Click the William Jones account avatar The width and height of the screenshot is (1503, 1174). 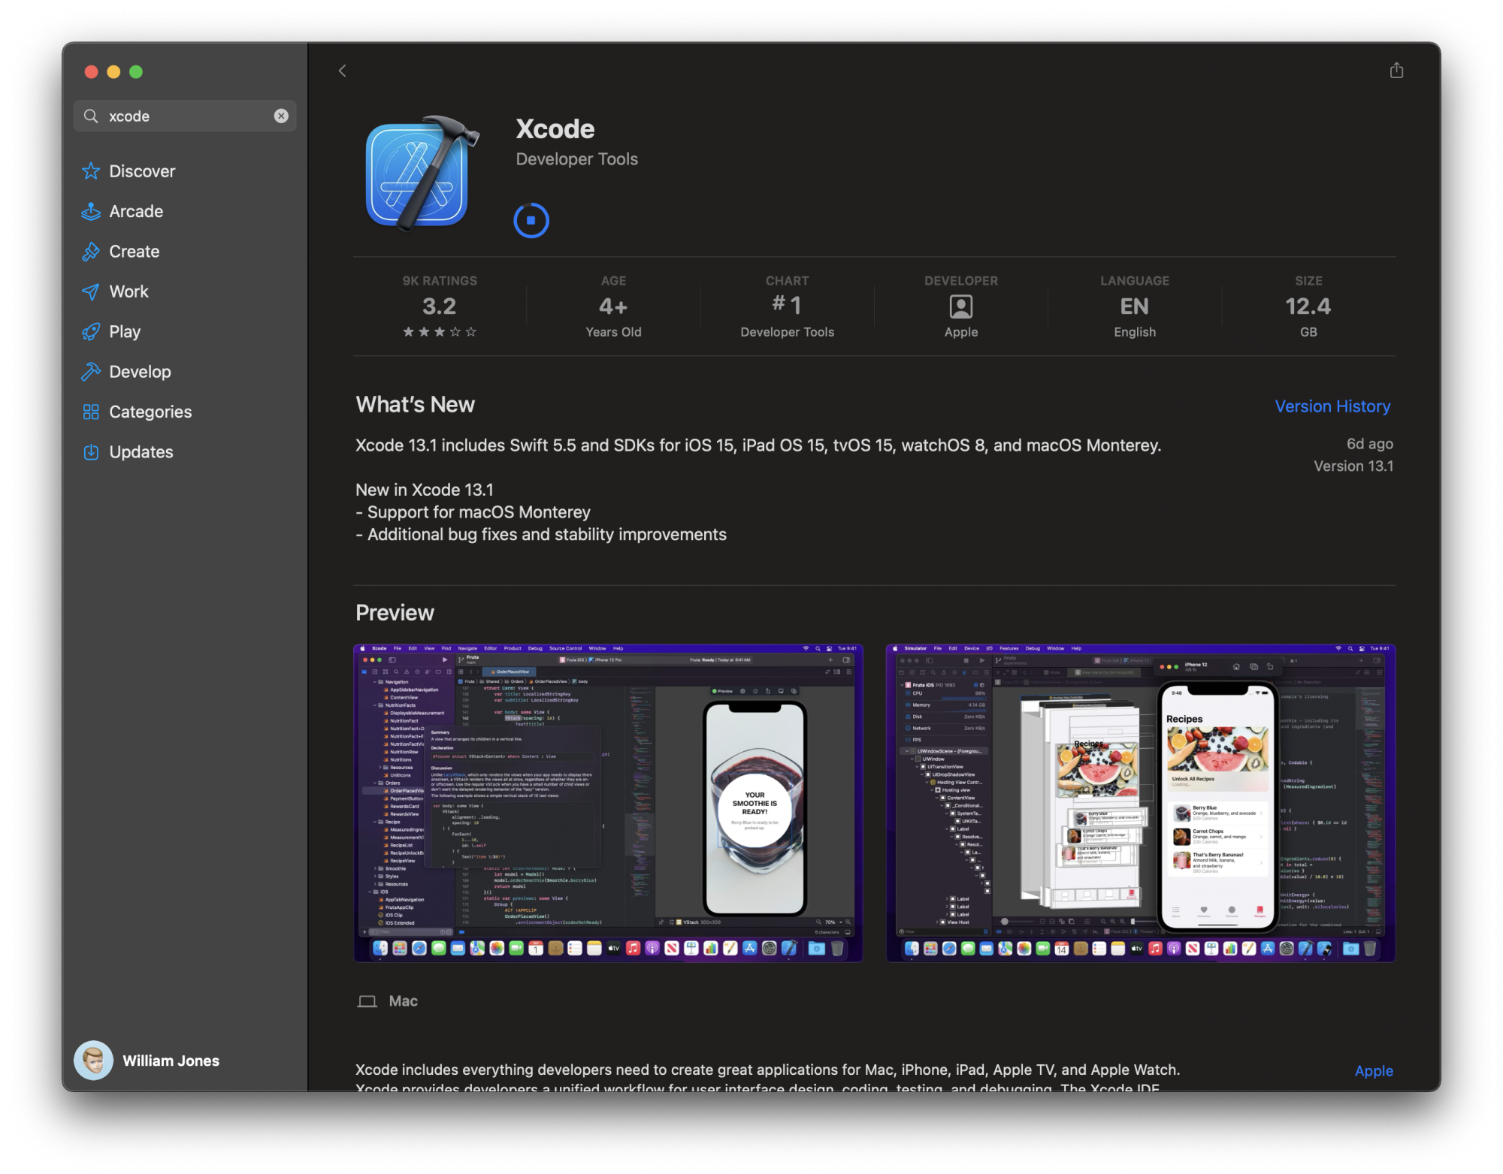click(94, 1060)
